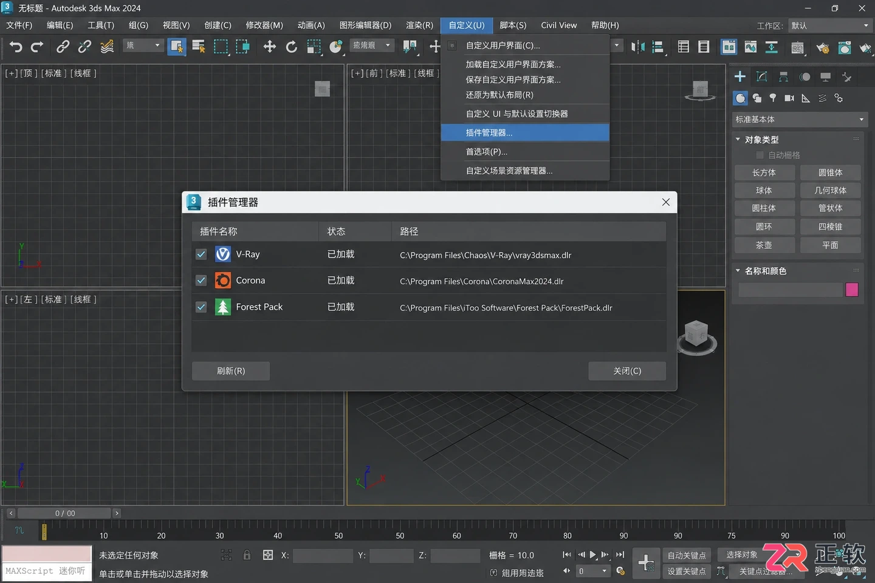Select the Lights creation category icon
Viewport: 875px width, 583px height.
click(773, 98)
